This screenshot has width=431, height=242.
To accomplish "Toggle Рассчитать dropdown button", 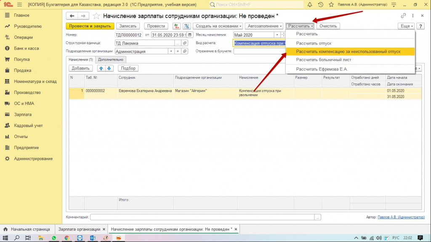I will point(300,26).
